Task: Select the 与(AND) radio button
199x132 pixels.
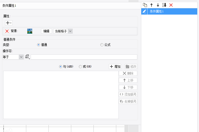Action: click(x=60, y=67)
